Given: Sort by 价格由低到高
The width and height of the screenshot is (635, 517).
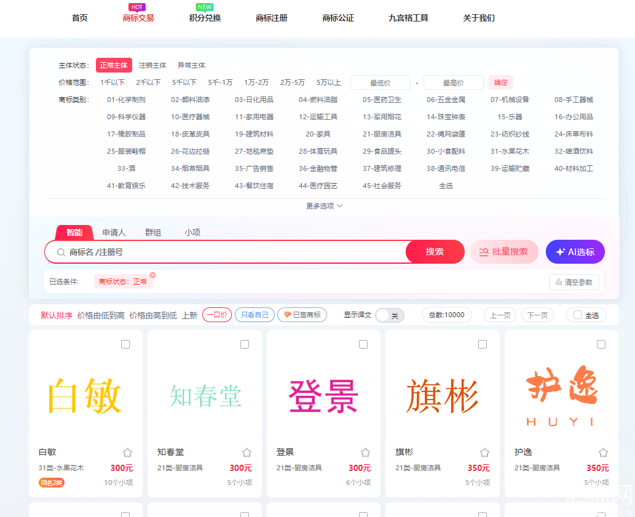Looking at the screenshot, I should coord(101,315).
